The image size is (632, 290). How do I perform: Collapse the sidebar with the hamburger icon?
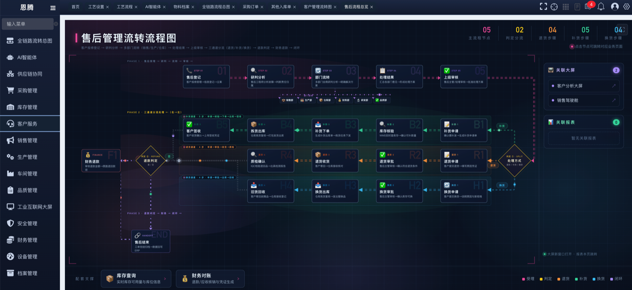53,8
